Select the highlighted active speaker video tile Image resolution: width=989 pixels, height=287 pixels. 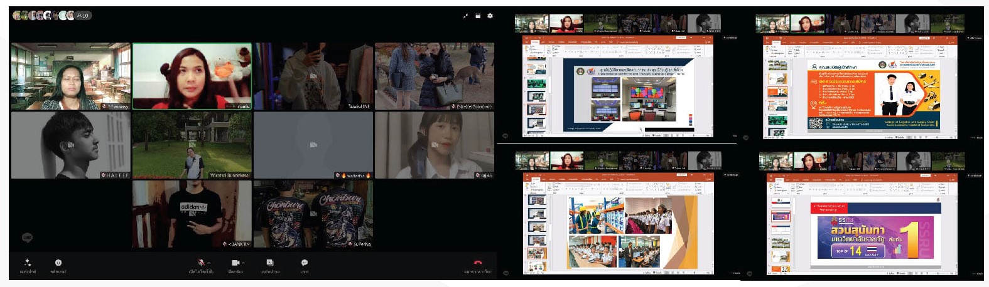point(192,76)
